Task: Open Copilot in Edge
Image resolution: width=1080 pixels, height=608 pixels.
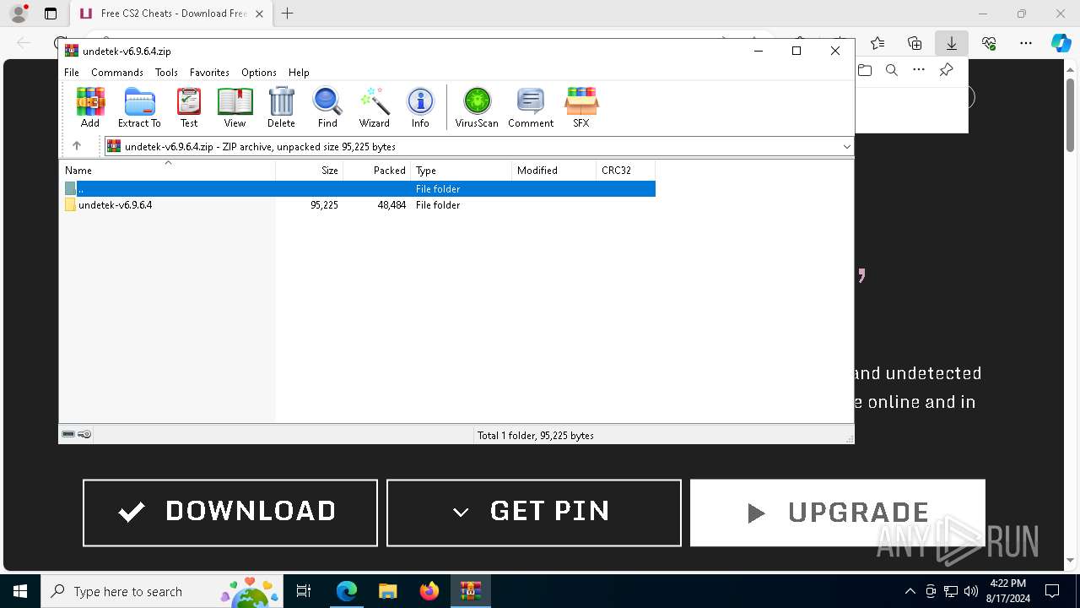Action: [1061, 43]
